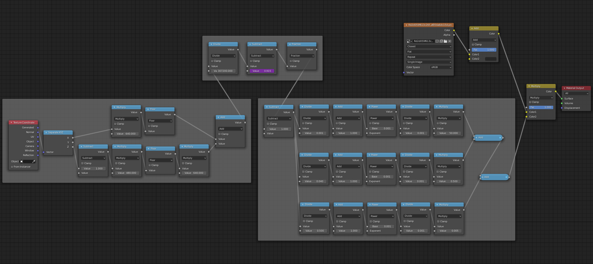593x264 pixels.
Task: Edit the Object field in Texture Coordinate
Action: [x=28, y=161]
